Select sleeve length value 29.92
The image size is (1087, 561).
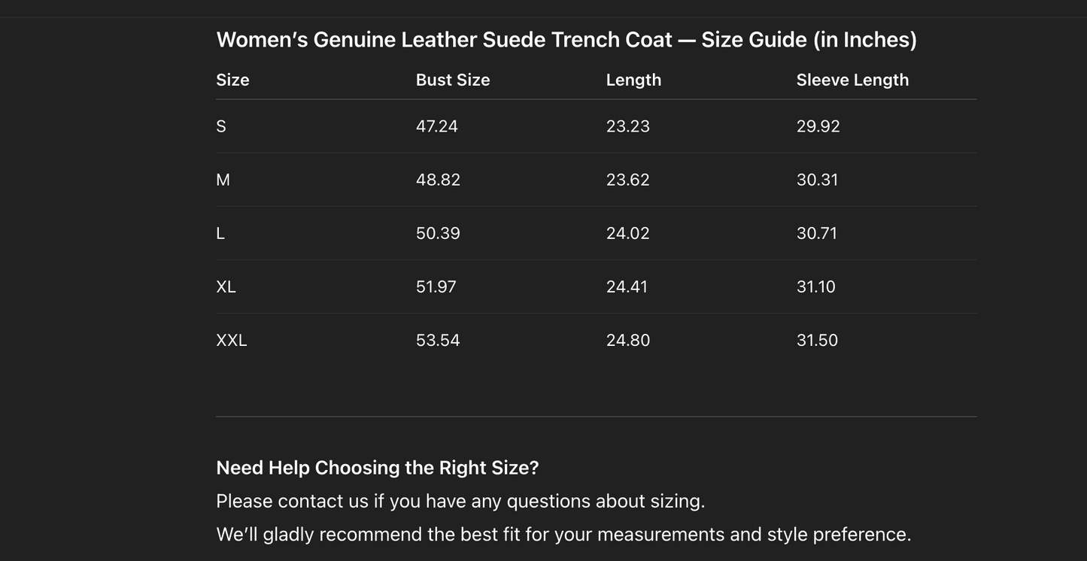point(818,126)
